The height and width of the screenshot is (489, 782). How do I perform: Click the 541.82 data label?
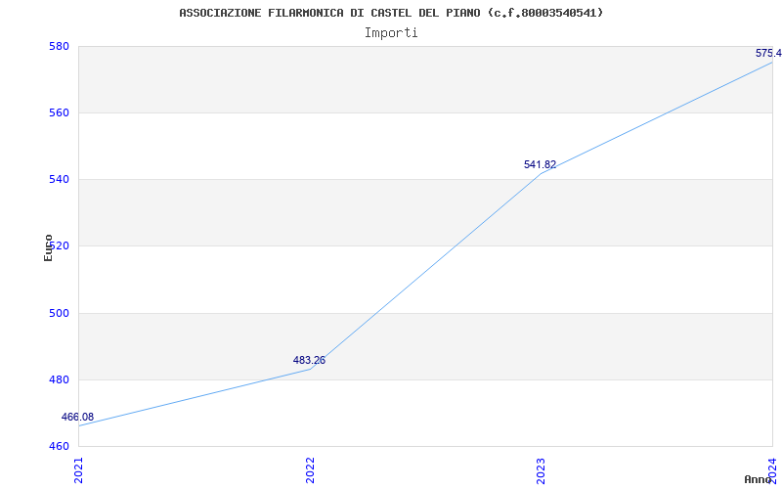[x=541, y=164]
